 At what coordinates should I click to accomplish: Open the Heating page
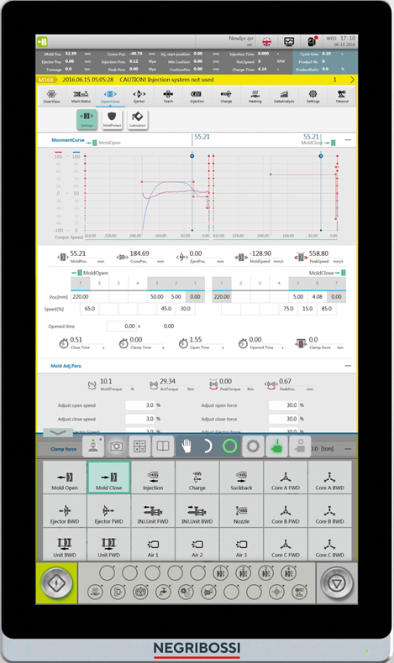tap(255, 97)
